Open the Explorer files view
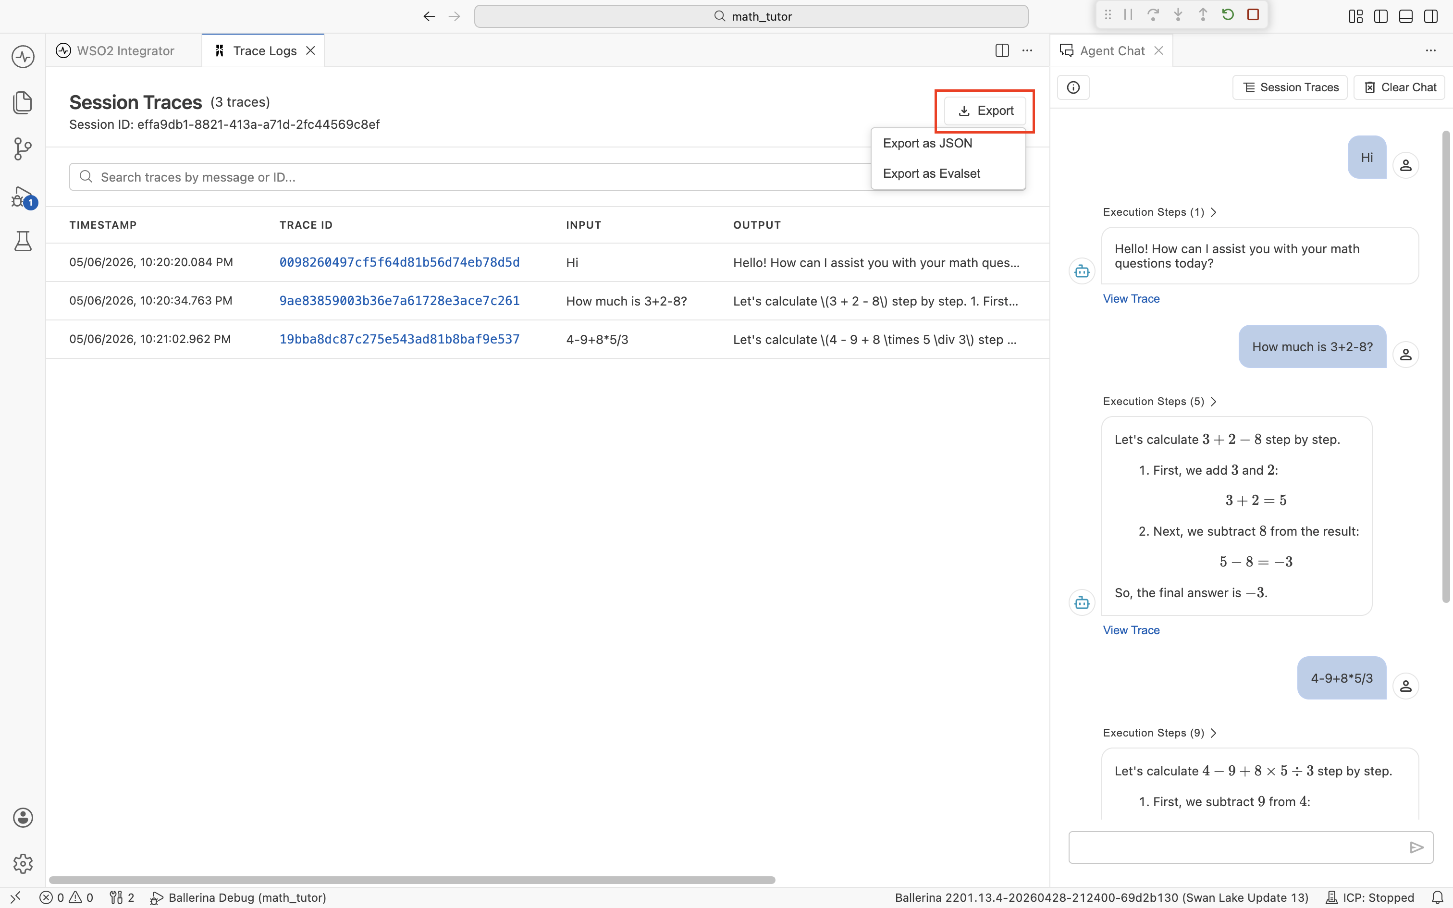This screenshot has width=1453, height=908. (23, 103)
